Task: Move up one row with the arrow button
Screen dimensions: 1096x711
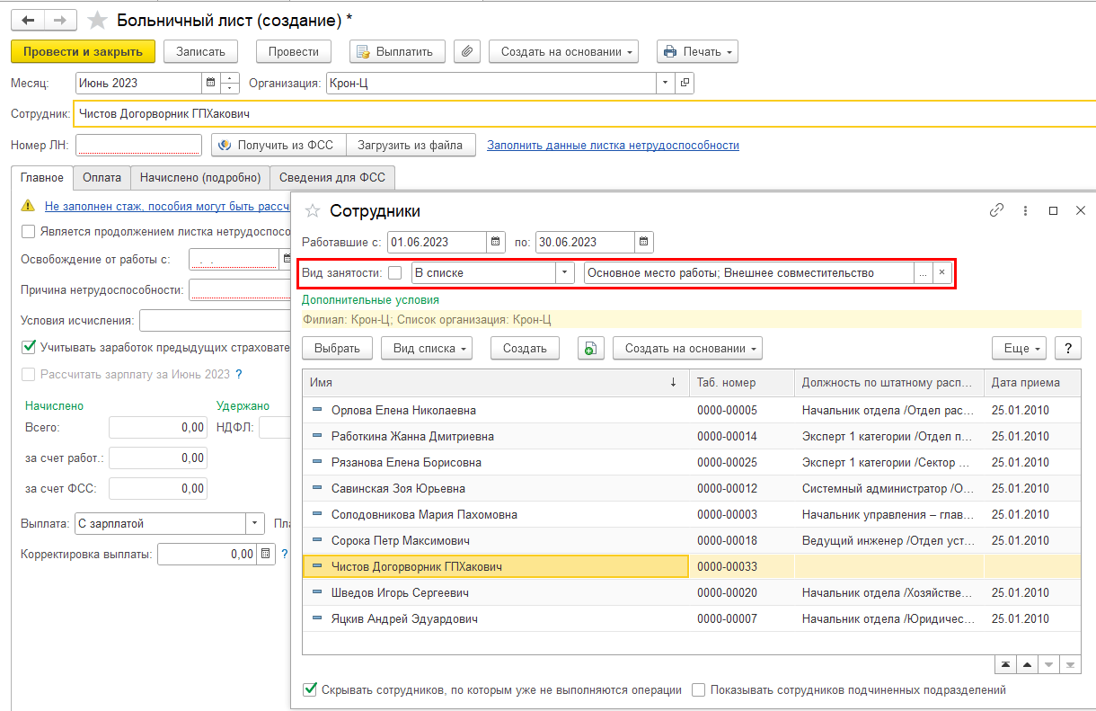Action: click(x=1027, y=664)
